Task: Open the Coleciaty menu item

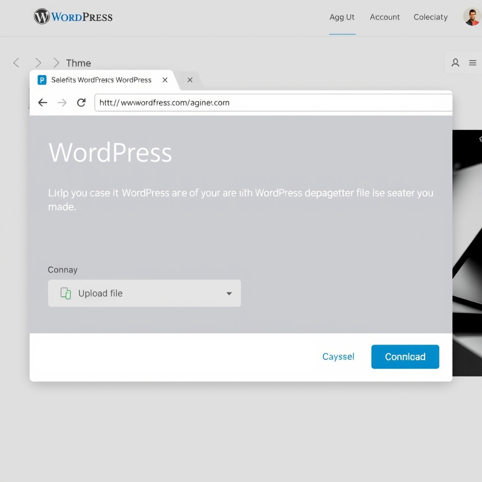Action: pyautogui.click(x=430, y=17)
